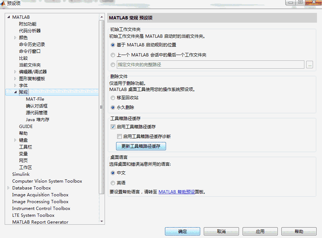This screenshot has width=322, height=238.
Task: Click the tree scrollbar down arrow
Action: (102, 221)
